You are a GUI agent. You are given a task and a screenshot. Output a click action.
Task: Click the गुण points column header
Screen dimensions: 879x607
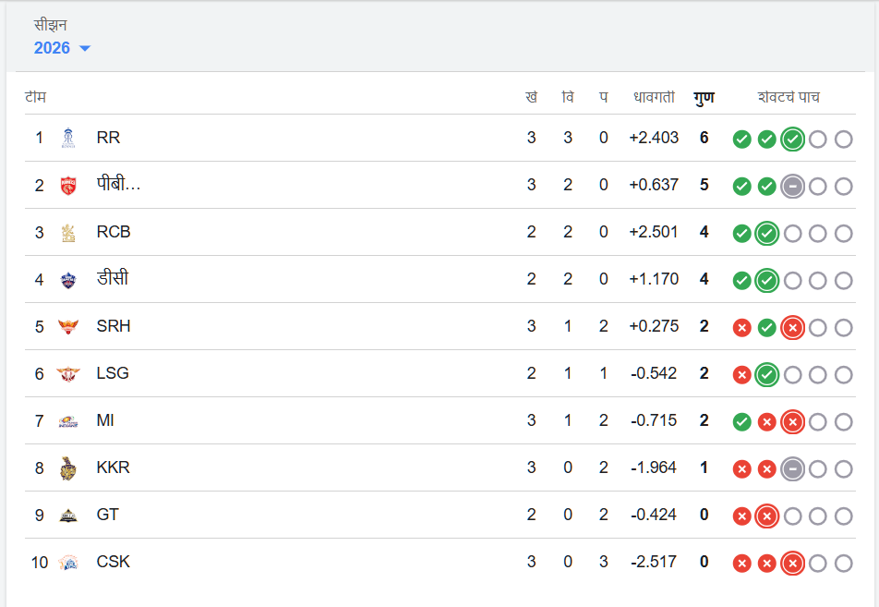704,97
